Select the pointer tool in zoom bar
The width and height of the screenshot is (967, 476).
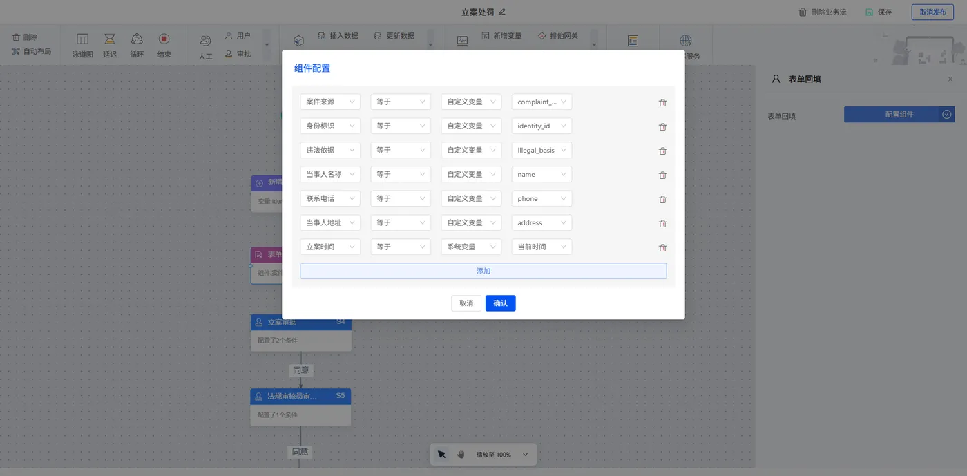click(x=441, y=455)
